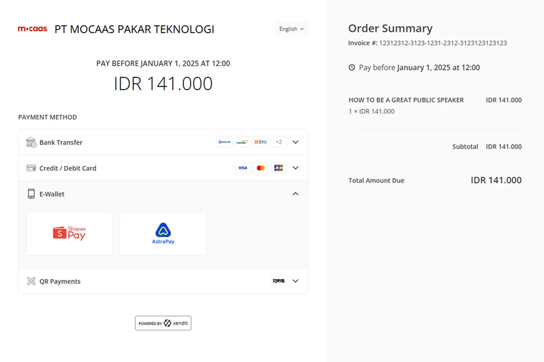The height and width of the screenshot is (362, 544).
Task: Click the Visa card logo
Action: tap(243, 167)
